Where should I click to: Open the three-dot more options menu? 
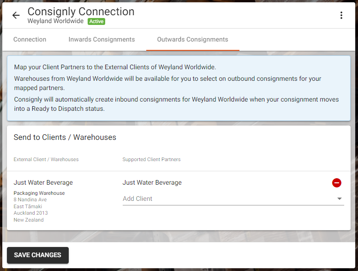coord(341,15)
